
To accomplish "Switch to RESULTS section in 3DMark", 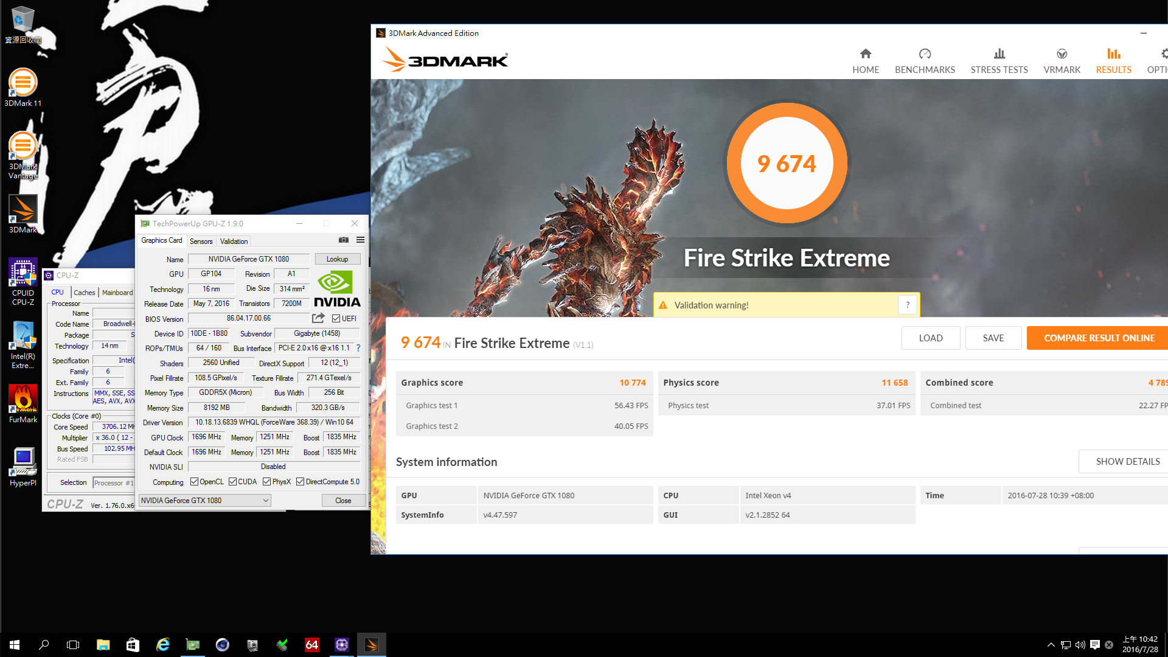I will pyautogui.click(x=1113, y=61).
